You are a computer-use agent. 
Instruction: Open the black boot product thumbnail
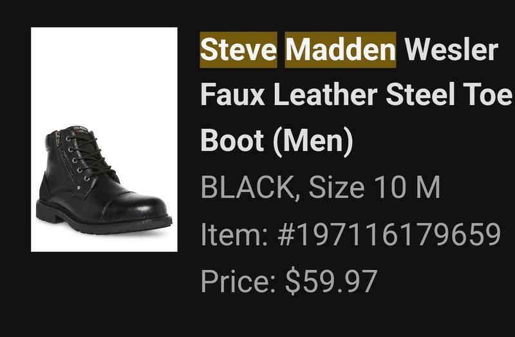pyautogui.click(x=104, y=139)
